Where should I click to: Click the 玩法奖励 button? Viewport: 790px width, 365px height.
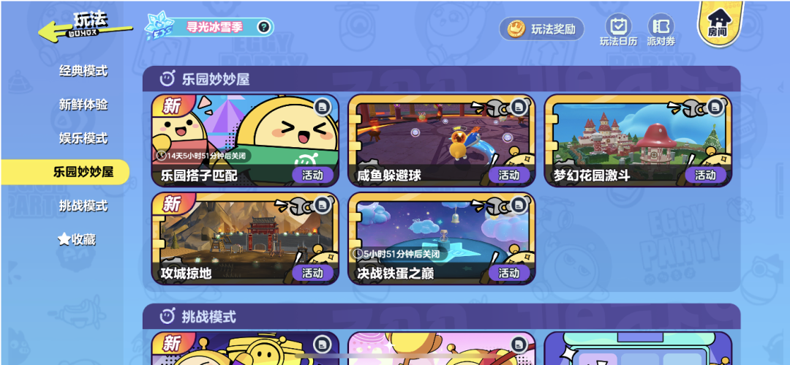point(542,29)
